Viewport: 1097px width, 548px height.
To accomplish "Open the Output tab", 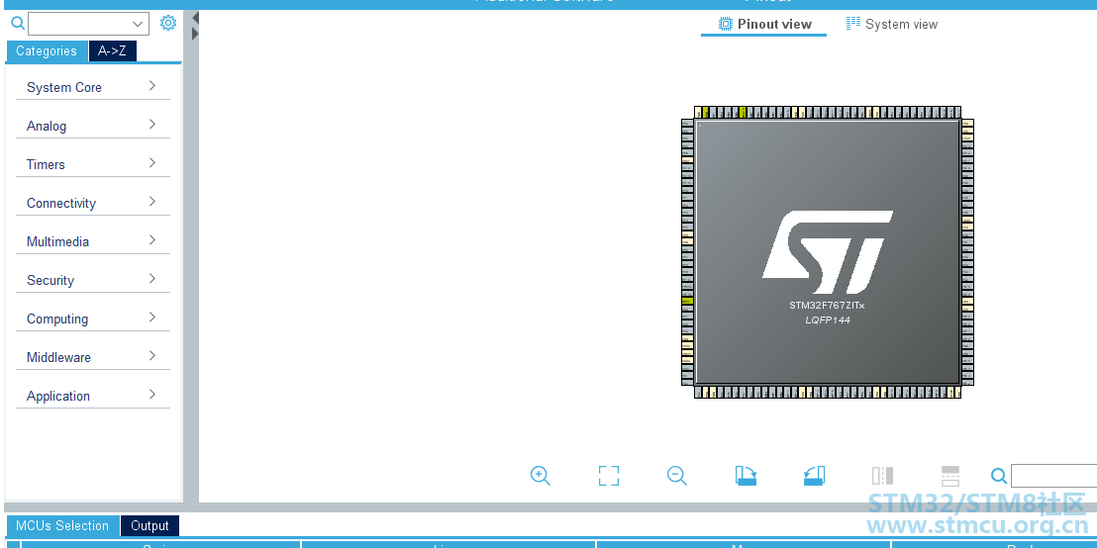I will [150, 525].
